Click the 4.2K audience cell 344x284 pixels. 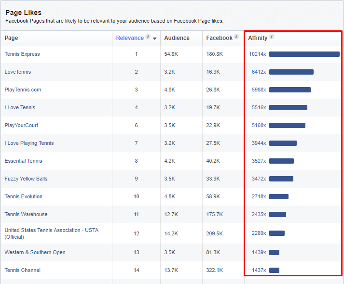tap(169, 161)
